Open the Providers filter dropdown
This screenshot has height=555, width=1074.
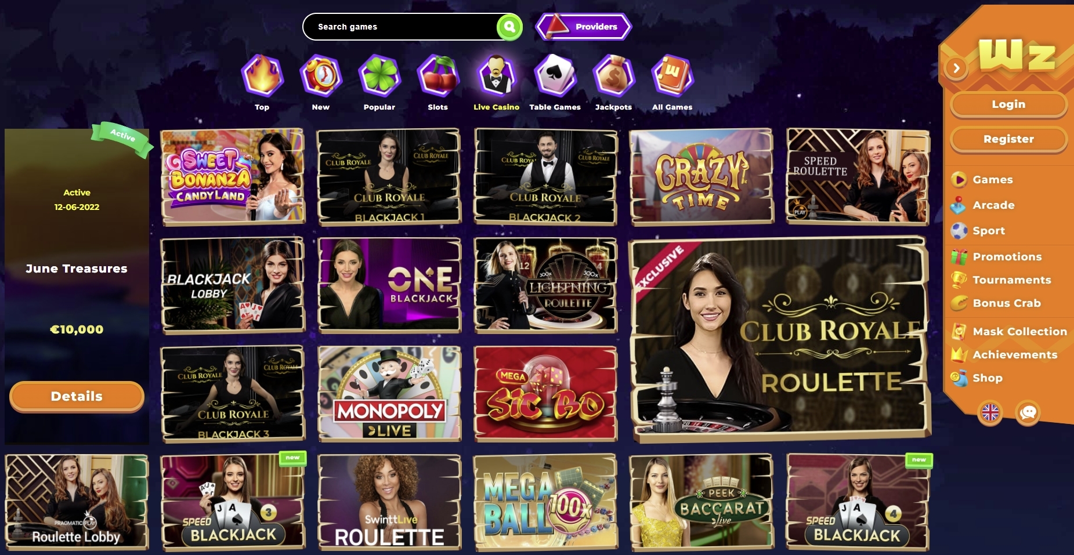[x=584, y=27]
